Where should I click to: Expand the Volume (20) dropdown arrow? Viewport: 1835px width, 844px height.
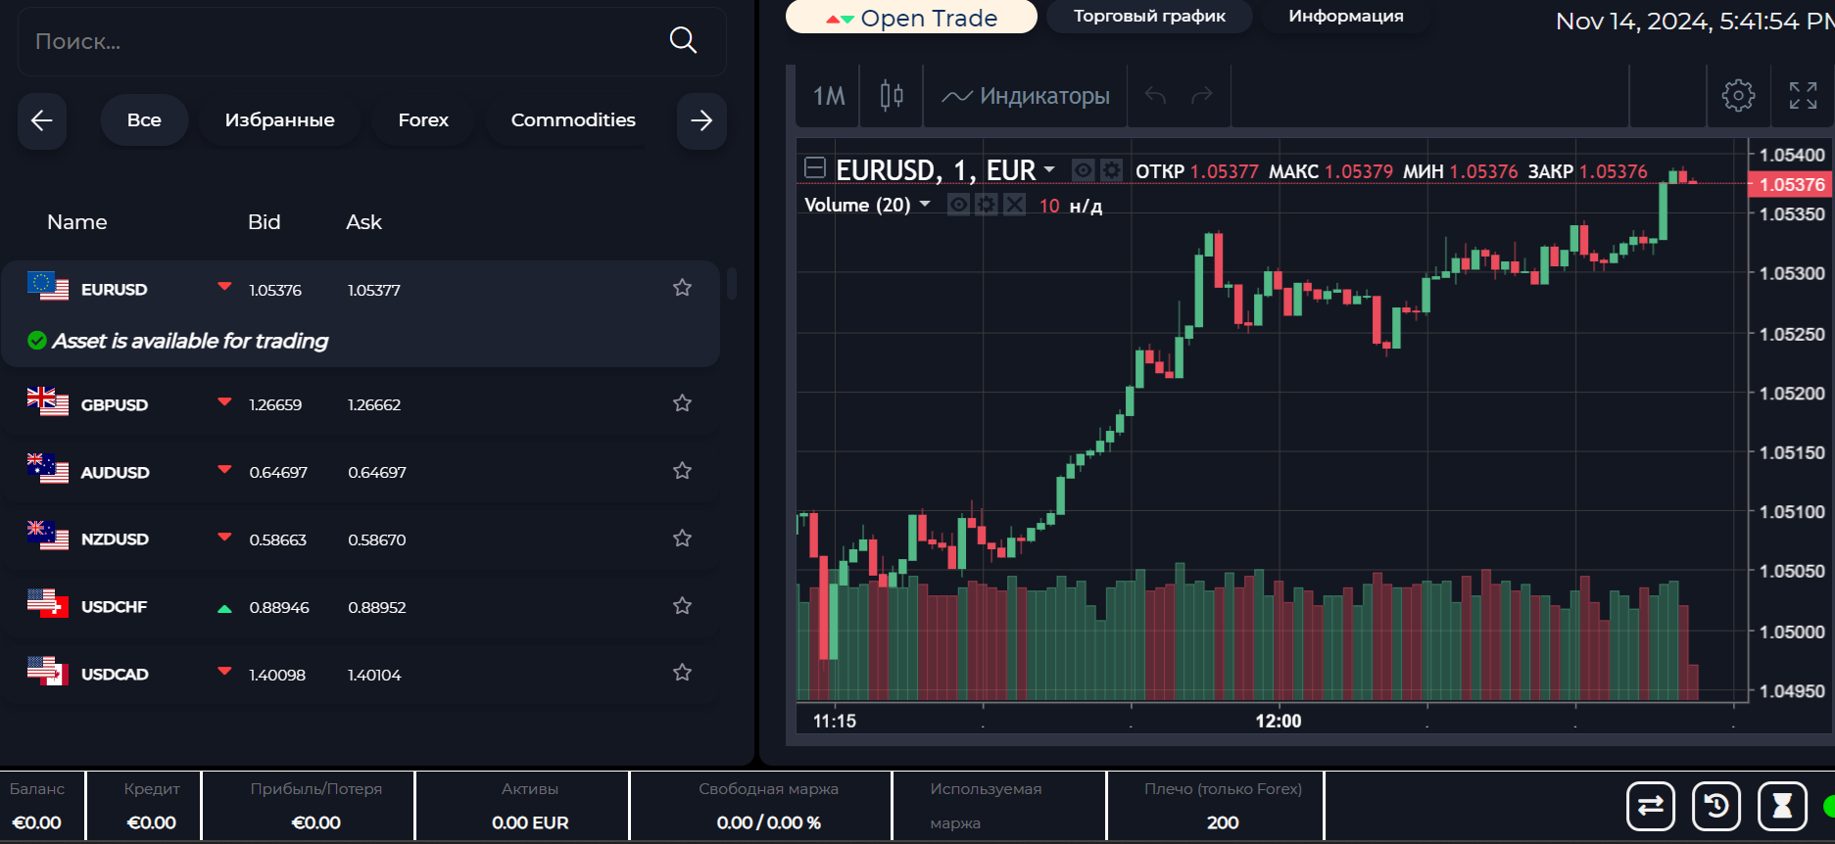[924, 204]
